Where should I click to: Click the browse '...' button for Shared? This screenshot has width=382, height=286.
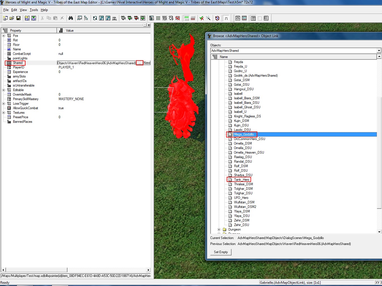(140, 63)
